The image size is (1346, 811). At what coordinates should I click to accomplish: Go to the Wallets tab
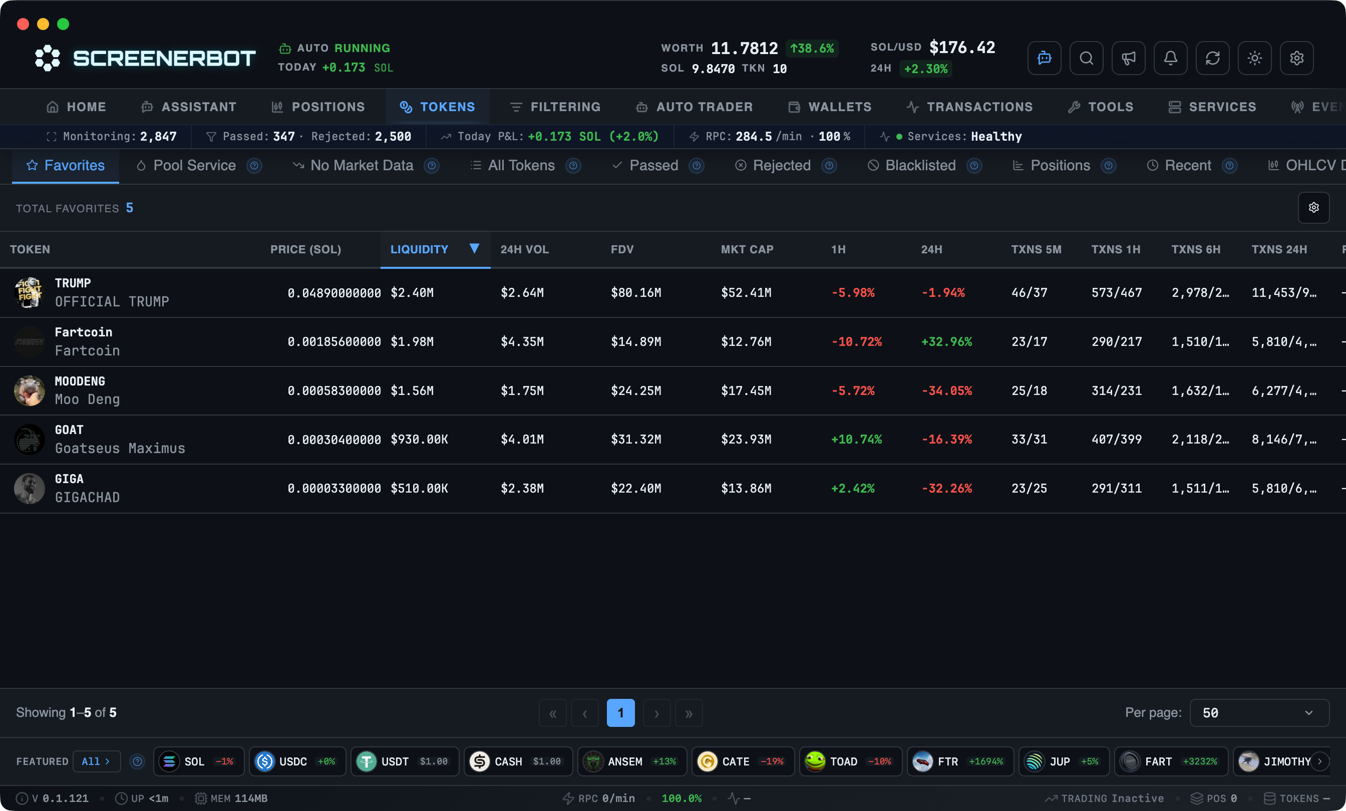click(830, 107)
